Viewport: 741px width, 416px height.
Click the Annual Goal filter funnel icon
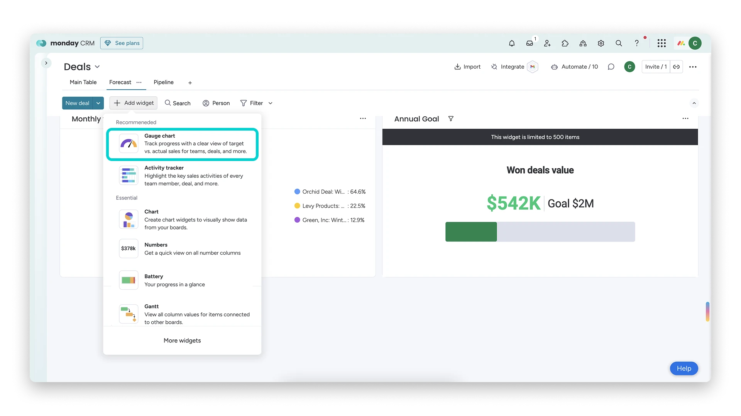(451, 119)
